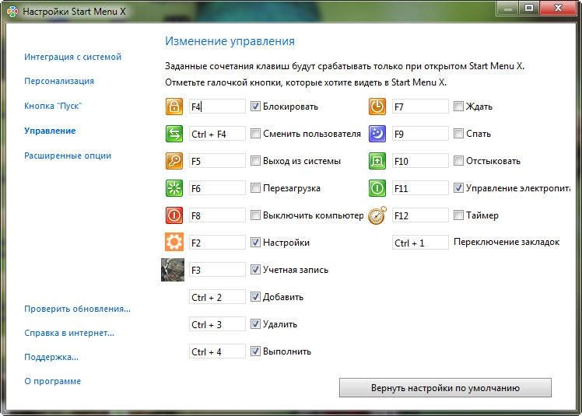Viewport: 582px width, 416px height.
Task: Click Вернуть настройки по умолчанию button
Action: point(445,388)
